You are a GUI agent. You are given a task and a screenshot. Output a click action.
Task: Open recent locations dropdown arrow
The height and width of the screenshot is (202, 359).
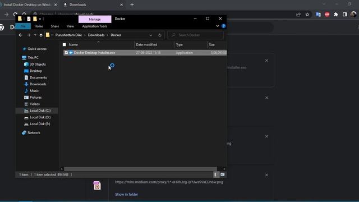point(35,35)
